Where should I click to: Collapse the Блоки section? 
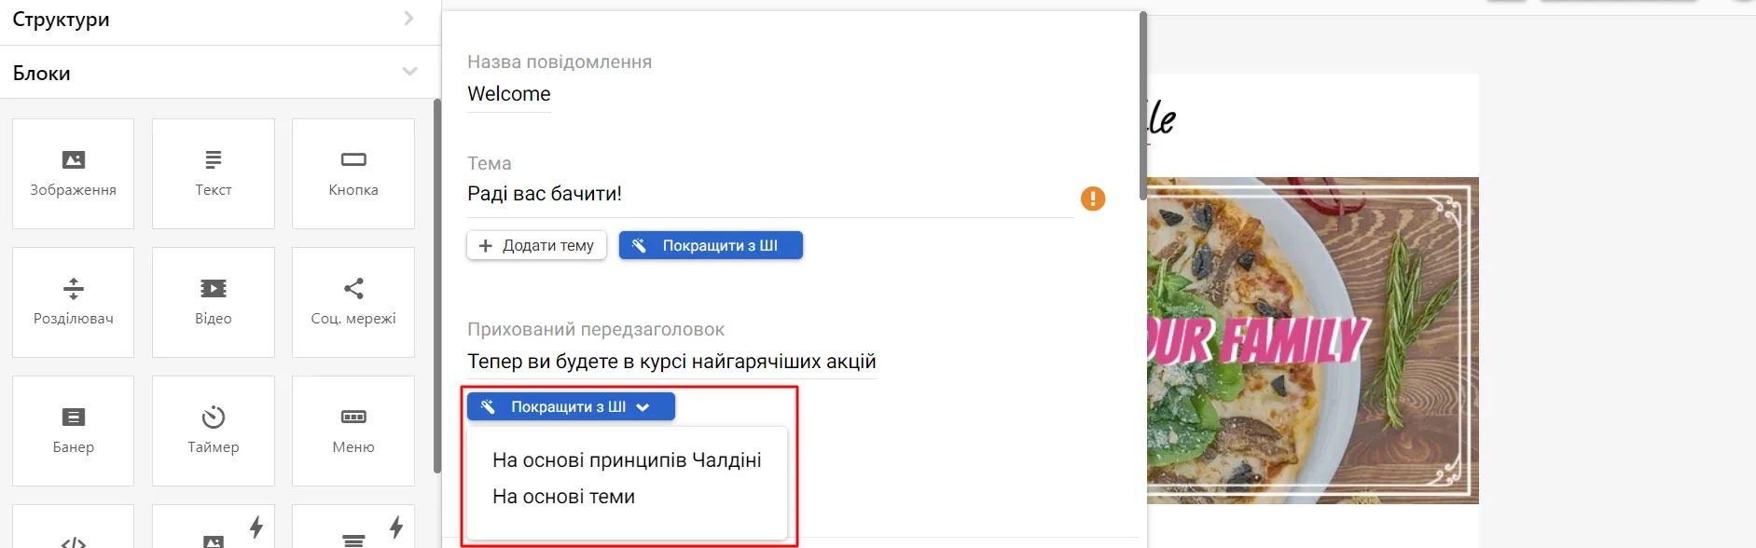click(x=220, y=73)
